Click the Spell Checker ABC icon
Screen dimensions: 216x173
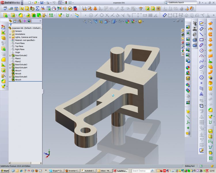(5, 8)
